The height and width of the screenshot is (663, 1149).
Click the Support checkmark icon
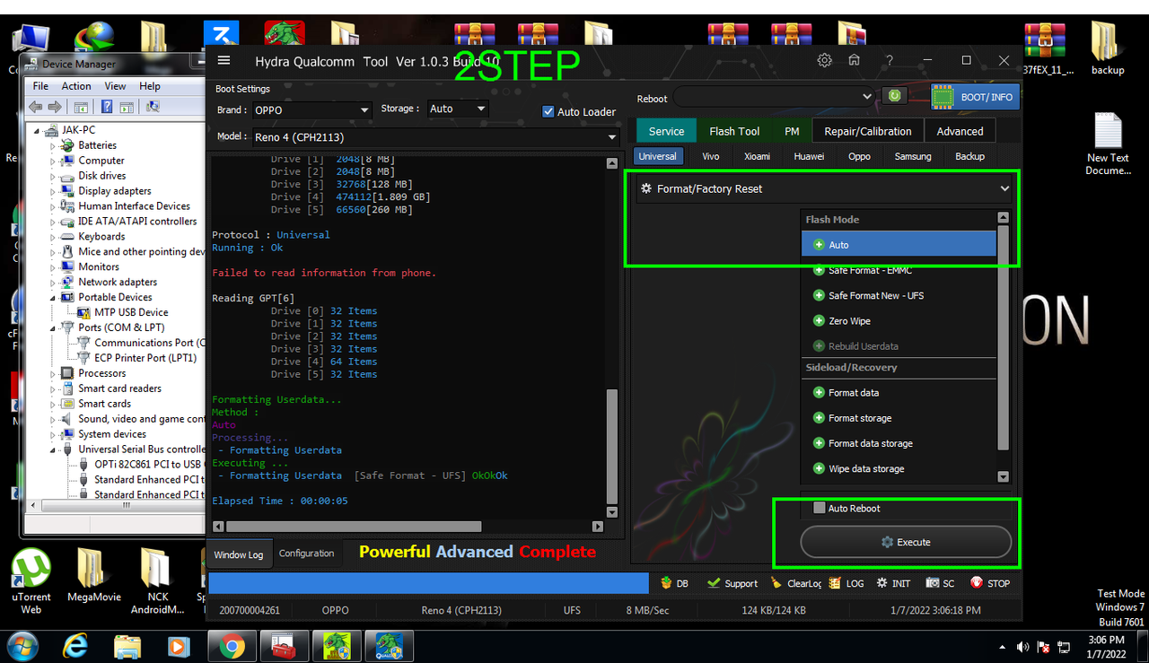pyautogui.click(x=732, y=583)
